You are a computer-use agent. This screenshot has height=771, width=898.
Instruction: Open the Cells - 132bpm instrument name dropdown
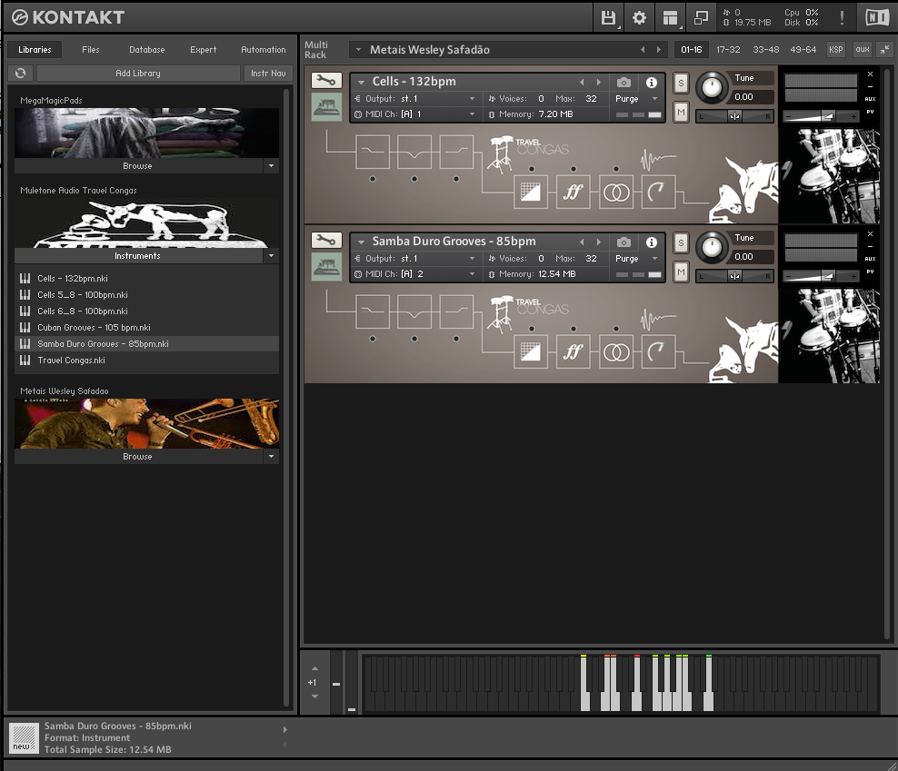tap(362, 82)
